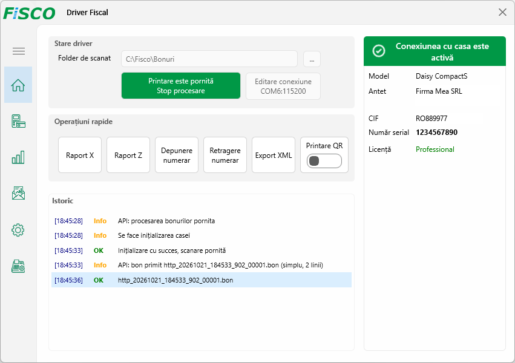Open the POS terminal and card icon

click(18, 121)
